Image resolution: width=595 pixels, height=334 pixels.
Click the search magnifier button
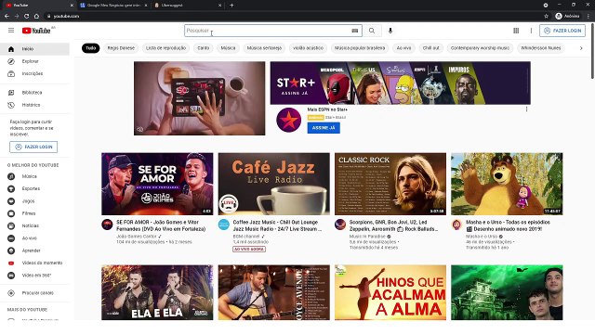coord(372,31)
